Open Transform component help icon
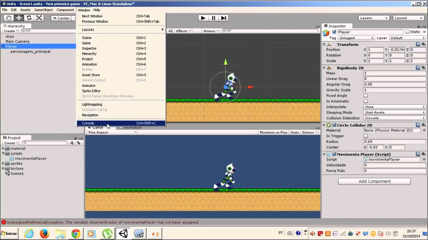 point(418,44)
